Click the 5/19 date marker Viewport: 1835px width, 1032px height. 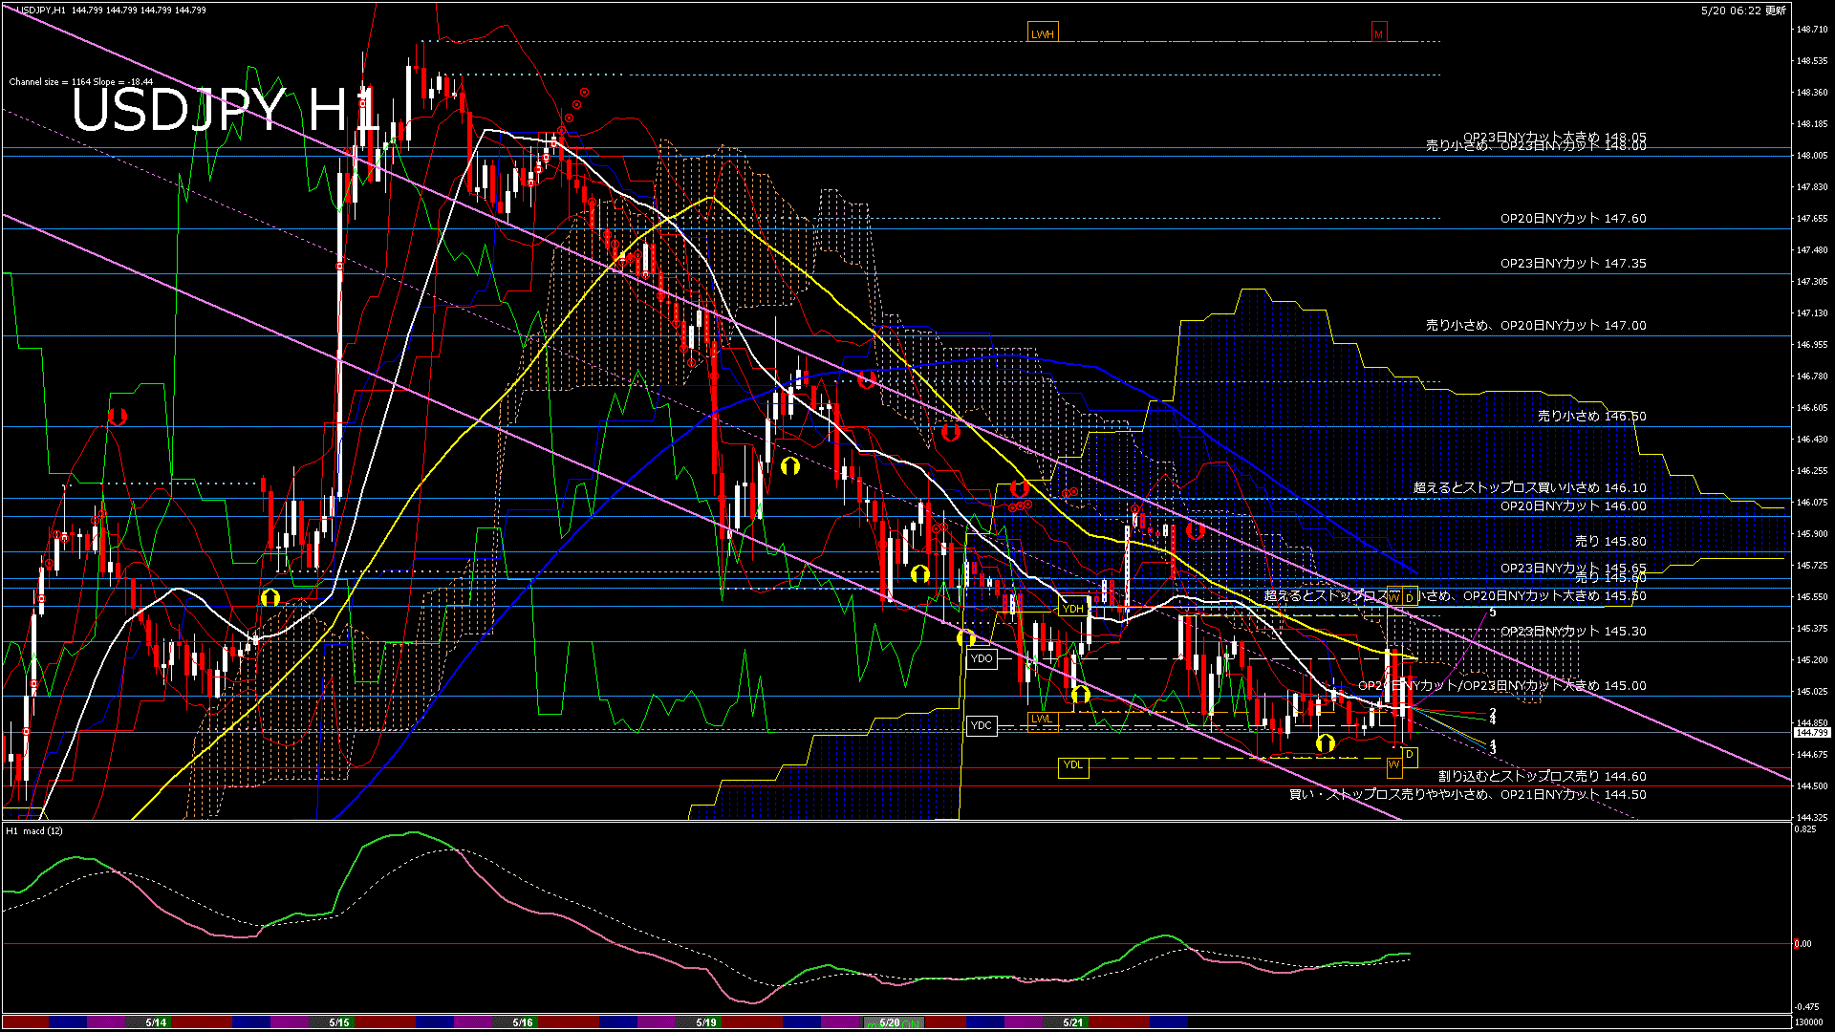click(706, 1022)
